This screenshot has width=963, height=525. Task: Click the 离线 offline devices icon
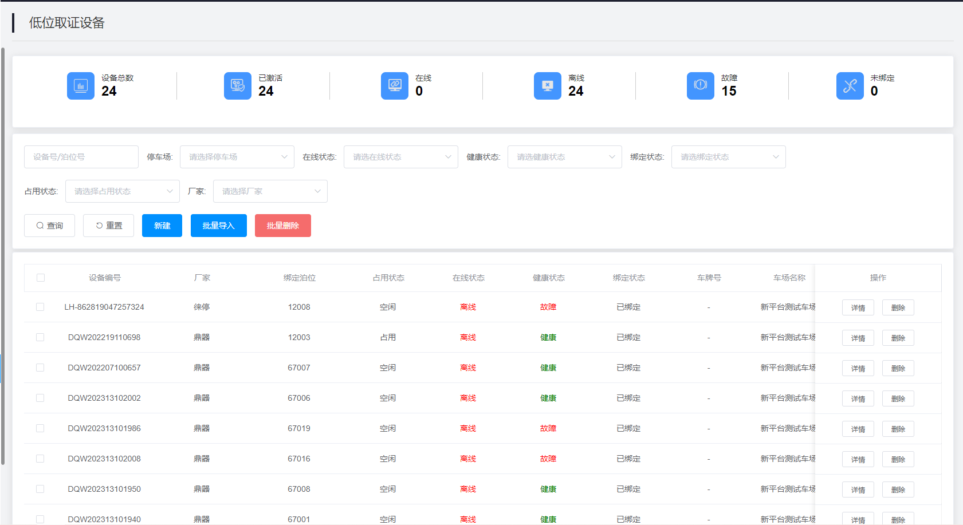tap(548, 86)
